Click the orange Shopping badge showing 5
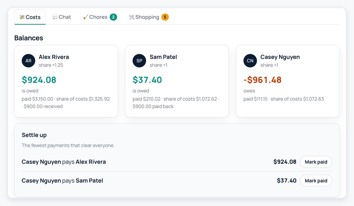The image size is (354, 206). click(x=165, y=17)
